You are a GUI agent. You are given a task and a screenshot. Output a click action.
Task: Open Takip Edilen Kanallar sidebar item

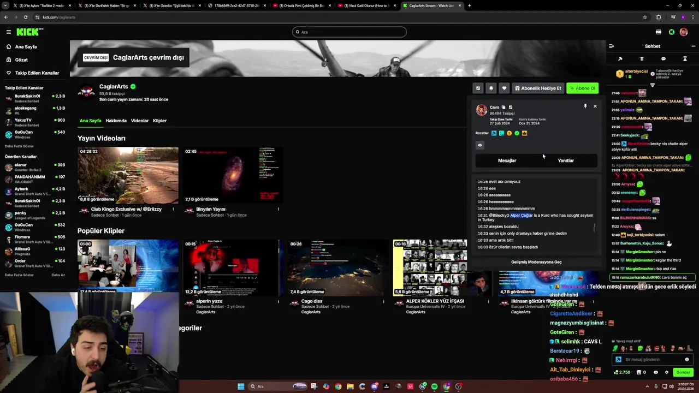tap(32, 73)
